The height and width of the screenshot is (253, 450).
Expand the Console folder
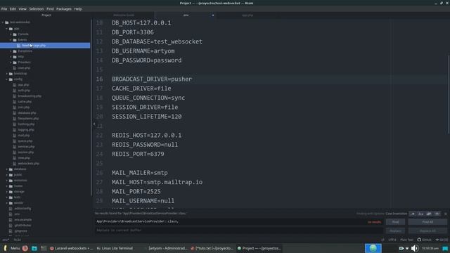(x=11, y=34)
